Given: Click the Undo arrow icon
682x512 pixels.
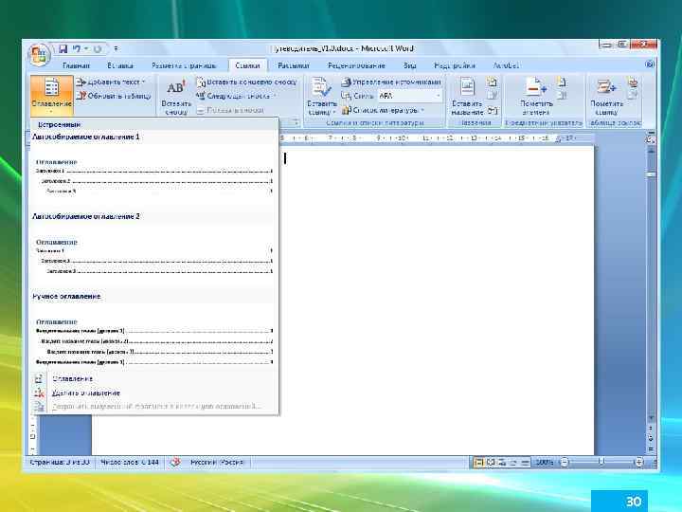Looking at the screenshot, I should 77,48.
